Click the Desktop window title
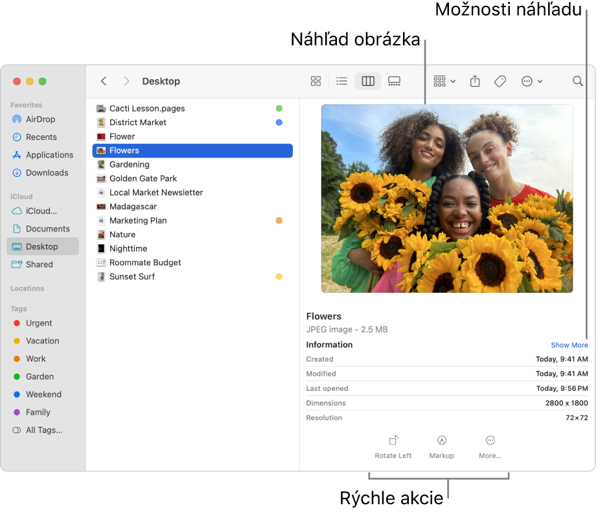Viewport: 598px width, 512px height. point(161,81)
